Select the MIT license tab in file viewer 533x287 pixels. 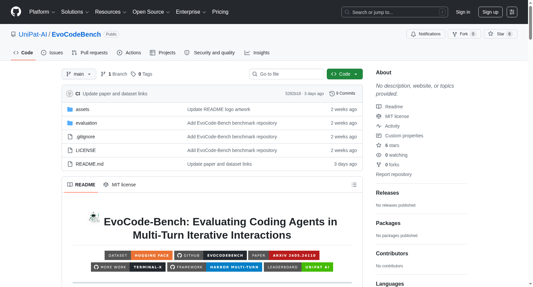(120, 185)
